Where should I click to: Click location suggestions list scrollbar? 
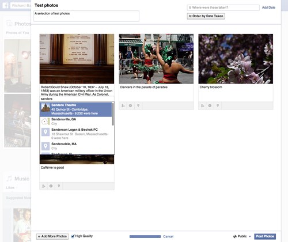point(113,114)
